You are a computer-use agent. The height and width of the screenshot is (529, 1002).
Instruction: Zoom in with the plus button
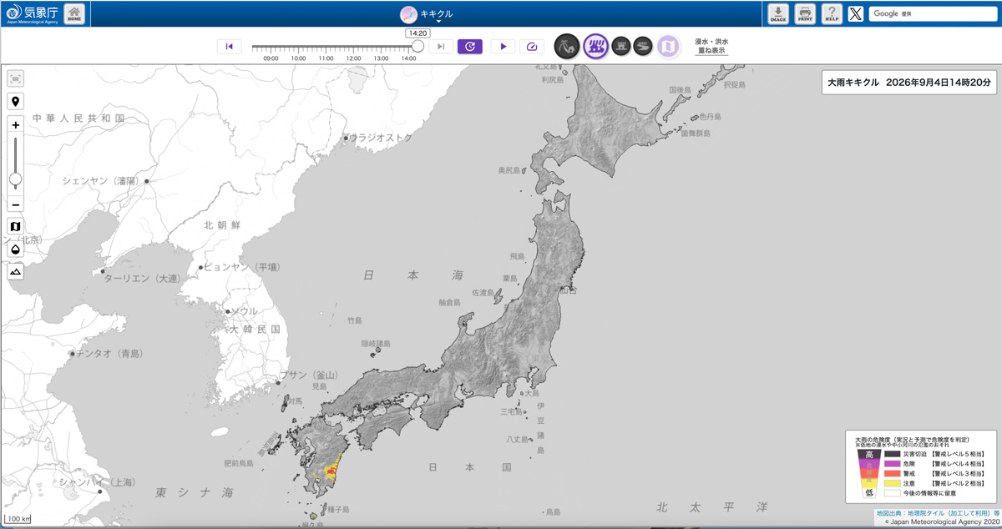pyautogui.click(x=16, y=125)
